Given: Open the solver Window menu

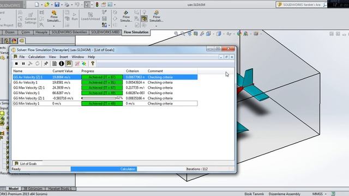Looking at the screenshot, I should point(77,57).
